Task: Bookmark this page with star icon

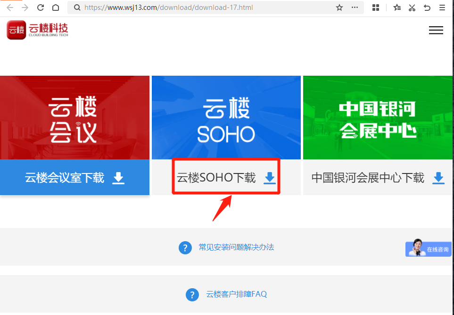Action: (339, 8)
